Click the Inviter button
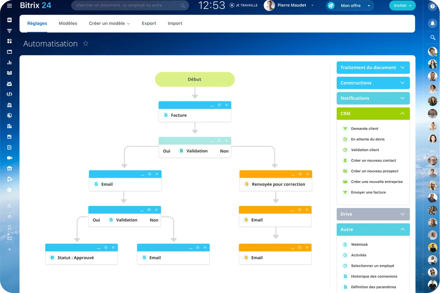440x293 pixels. [402, 6]
